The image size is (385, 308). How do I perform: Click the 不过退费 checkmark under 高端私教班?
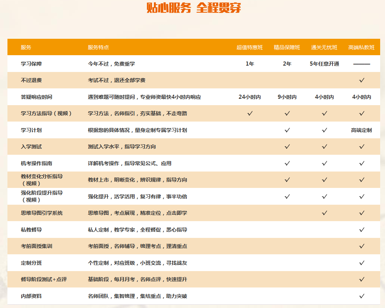[362, 80]
